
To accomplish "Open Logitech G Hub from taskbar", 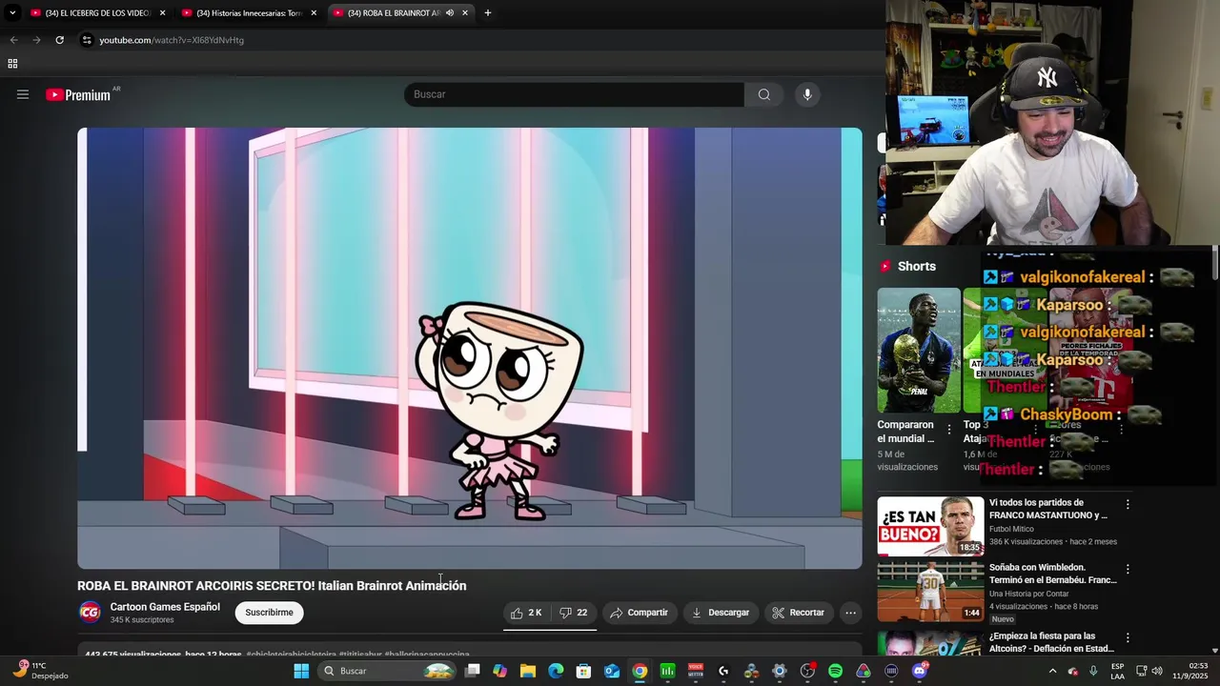I will click(723, 671).
